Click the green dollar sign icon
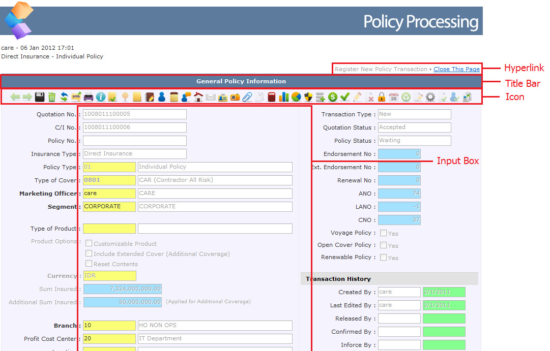550x351 pixels. (333, 97)
